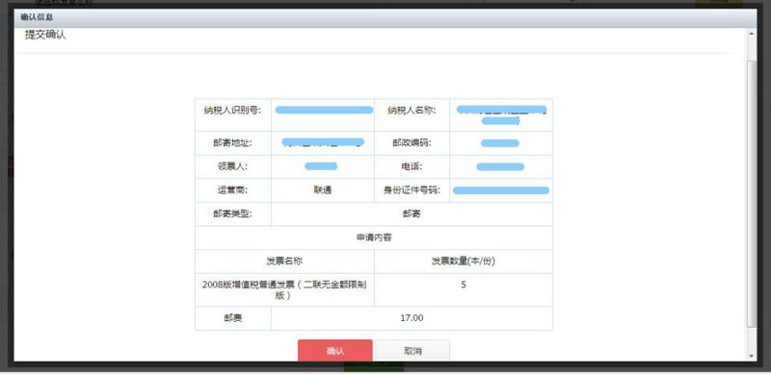This screenshot has width=771, height=374.
Task: Select the 领票人 redacted name value
Action: (x=321, y=166)
